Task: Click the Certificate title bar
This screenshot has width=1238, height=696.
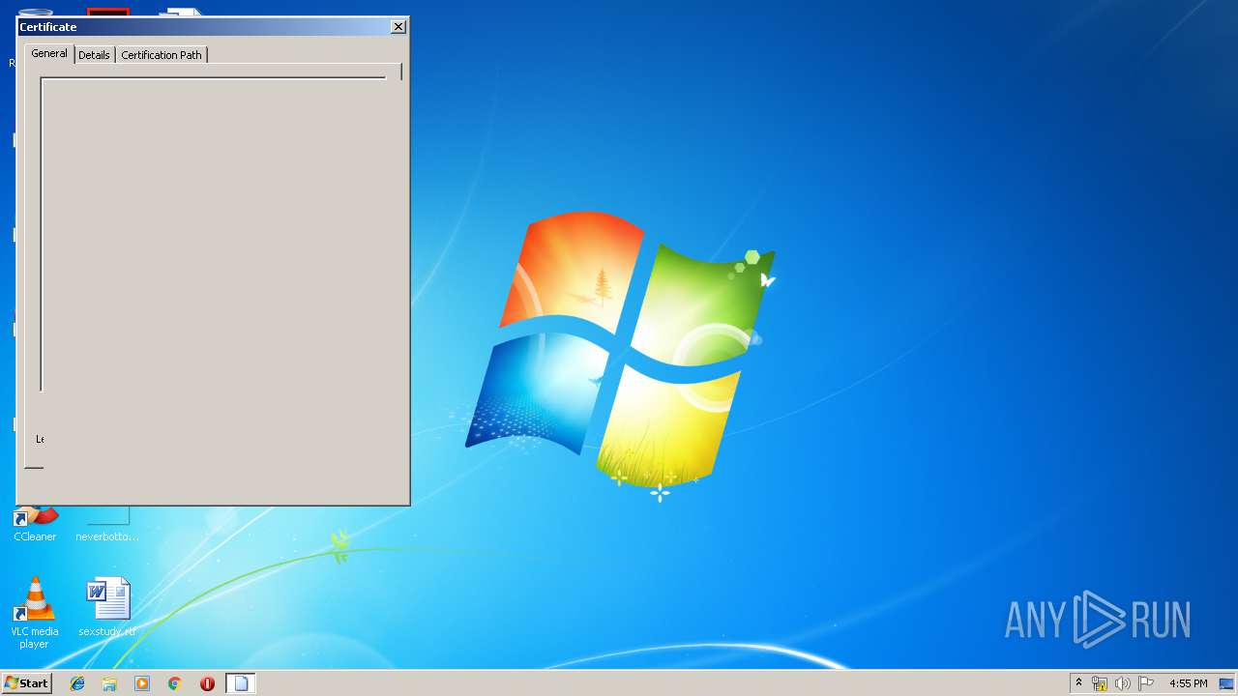Action: click(203, 27)
